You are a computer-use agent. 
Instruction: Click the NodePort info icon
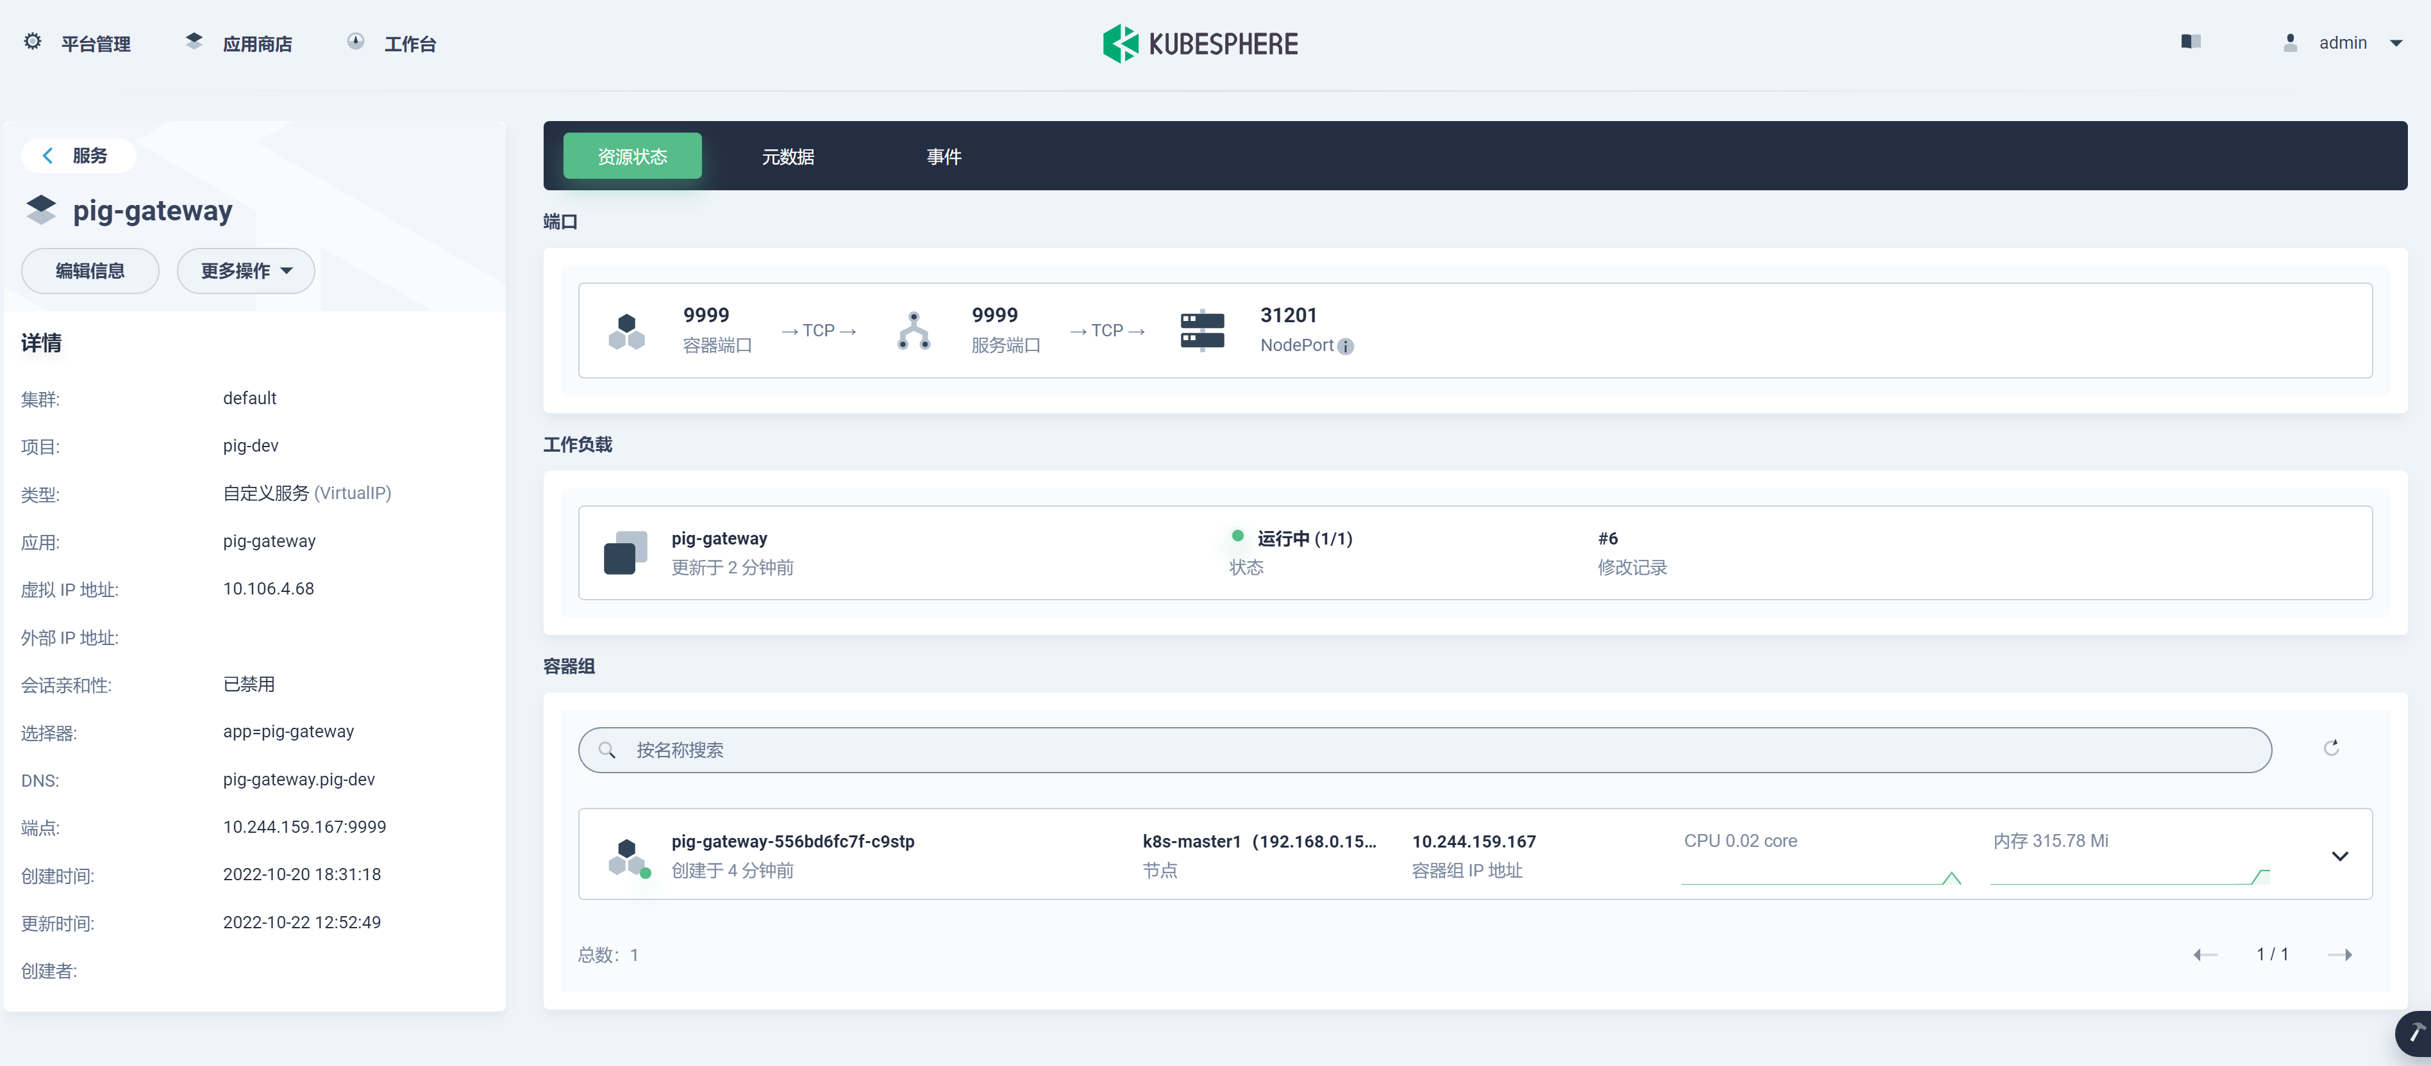click(x=1346, y=346)
